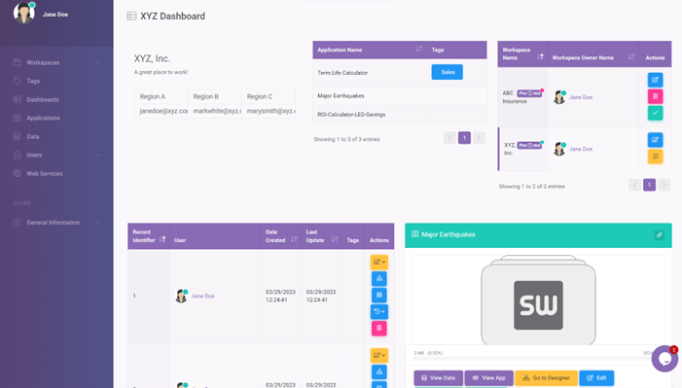Select the Term Life Calculator row
682x388 pixels.
point(399,73)
